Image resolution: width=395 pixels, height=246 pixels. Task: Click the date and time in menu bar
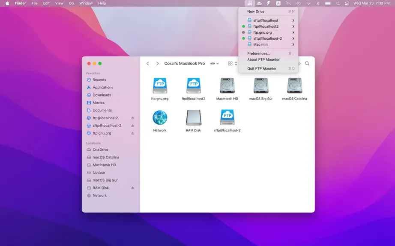[x=371, y=3]
